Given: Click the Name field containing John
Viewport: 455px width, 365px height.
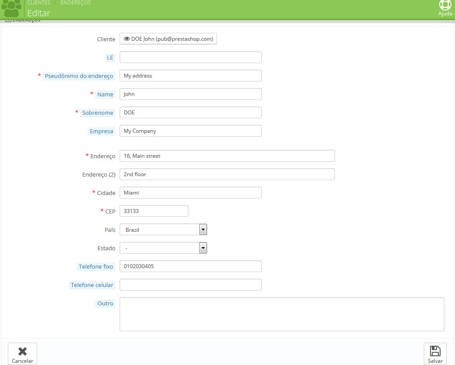Looking at the screenshot, I should pos(191,94).
